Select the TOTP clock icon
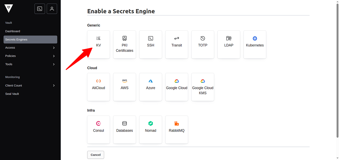The width and height of the screenshot is (339, 160). 203,38
